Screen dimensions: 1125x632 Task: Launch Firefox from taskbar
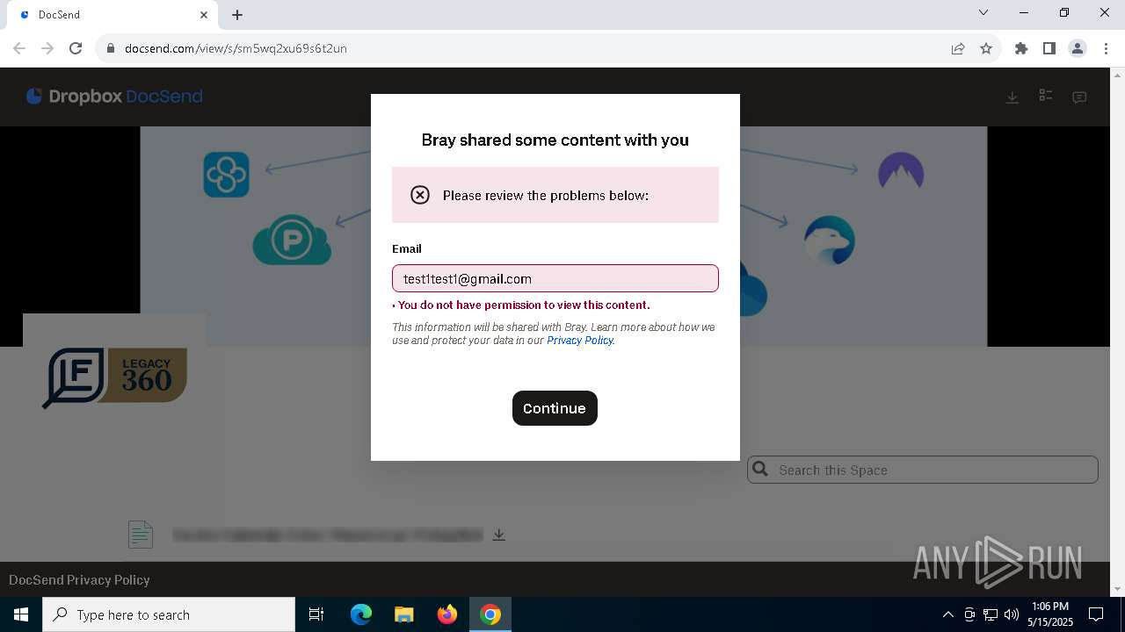point(447,614)
